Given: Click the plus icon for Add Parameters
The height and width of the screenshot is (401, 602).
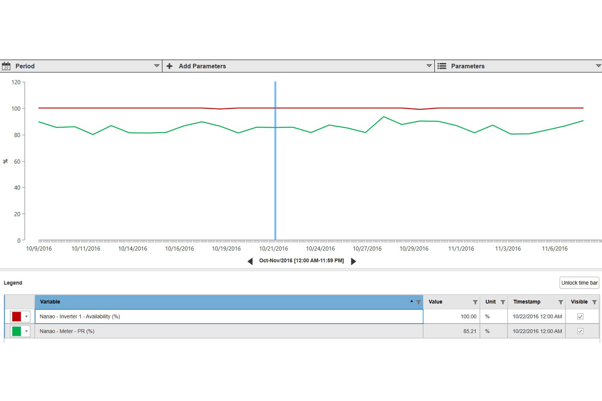Looking at the screenshot, I should coord(170,66).
